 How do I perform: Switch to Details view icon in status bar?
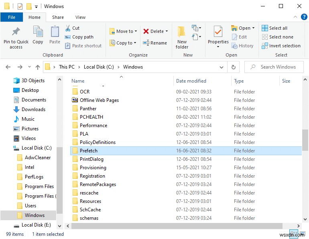pos(294,234)
